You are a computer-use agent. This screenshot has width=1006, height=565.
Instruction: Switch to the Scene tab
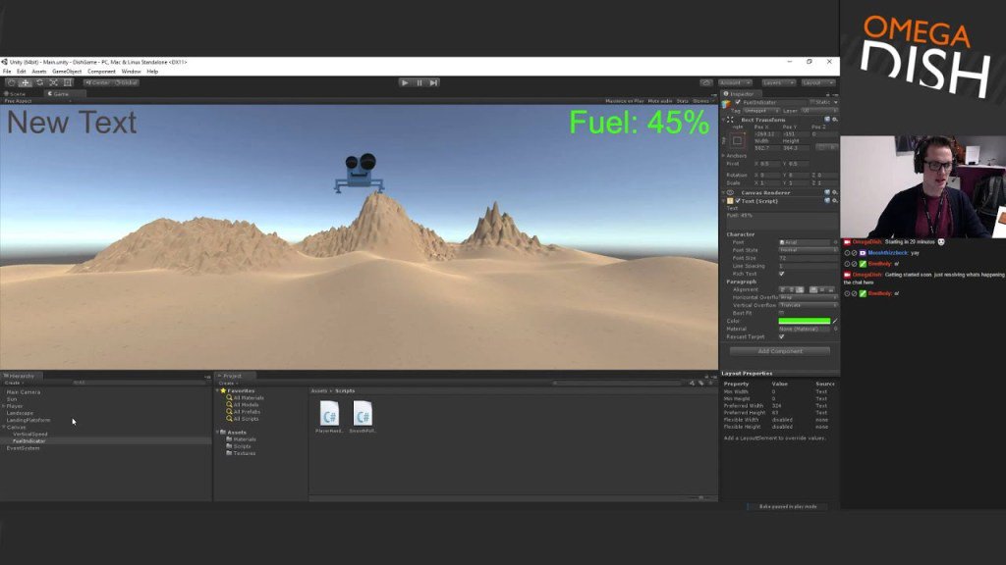point(15,94)
